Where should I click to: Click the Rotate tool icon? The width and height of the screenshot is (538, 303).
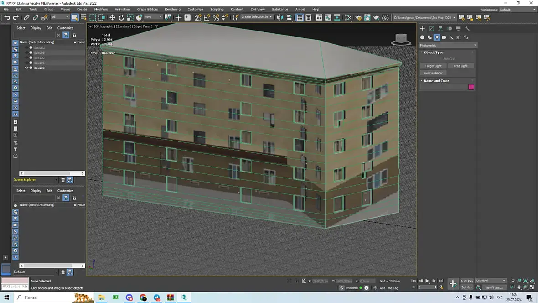(x=121, y=17)
